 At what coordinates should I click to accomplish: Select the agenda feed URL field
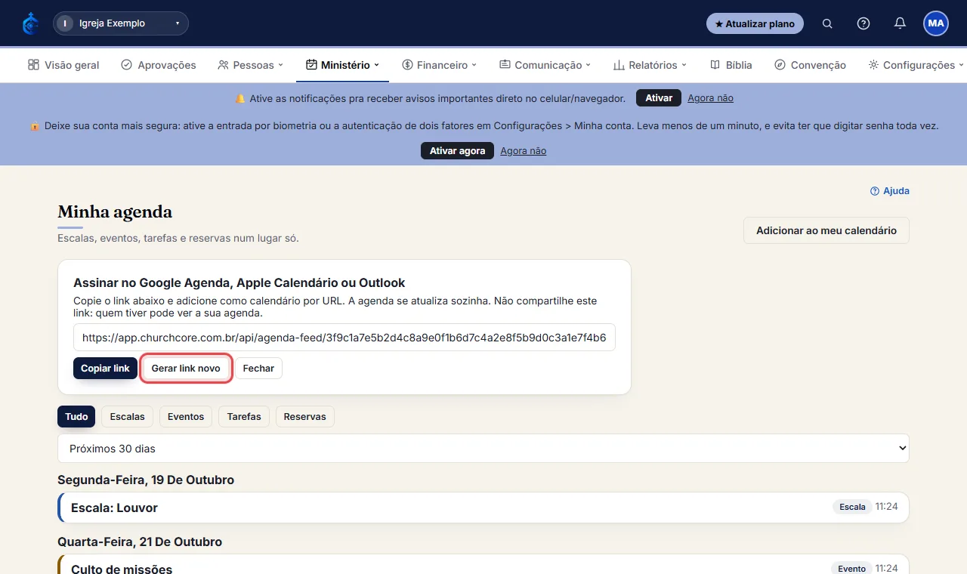point(344,338)
